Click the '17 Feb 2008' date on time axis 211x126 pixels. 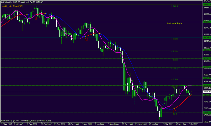[73, 124]
